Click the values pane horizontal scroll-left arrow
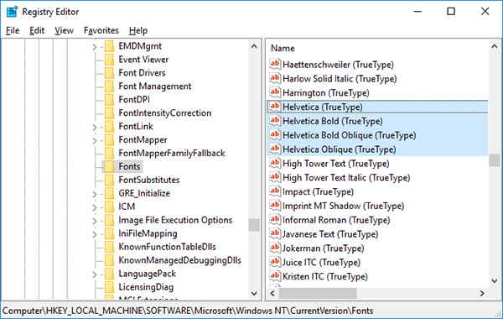This screenshot has width=503, height=319. pyautogui.click(x=272, y=293)
